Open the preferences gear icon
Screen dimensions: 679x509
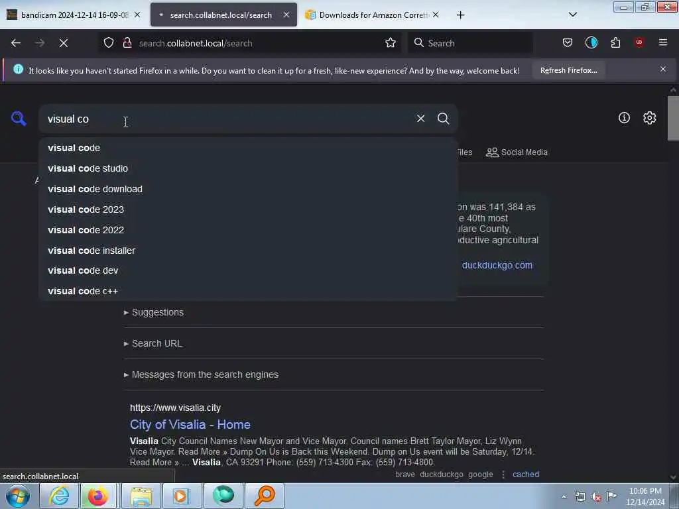pyautogui.click(x=649, y=118)
